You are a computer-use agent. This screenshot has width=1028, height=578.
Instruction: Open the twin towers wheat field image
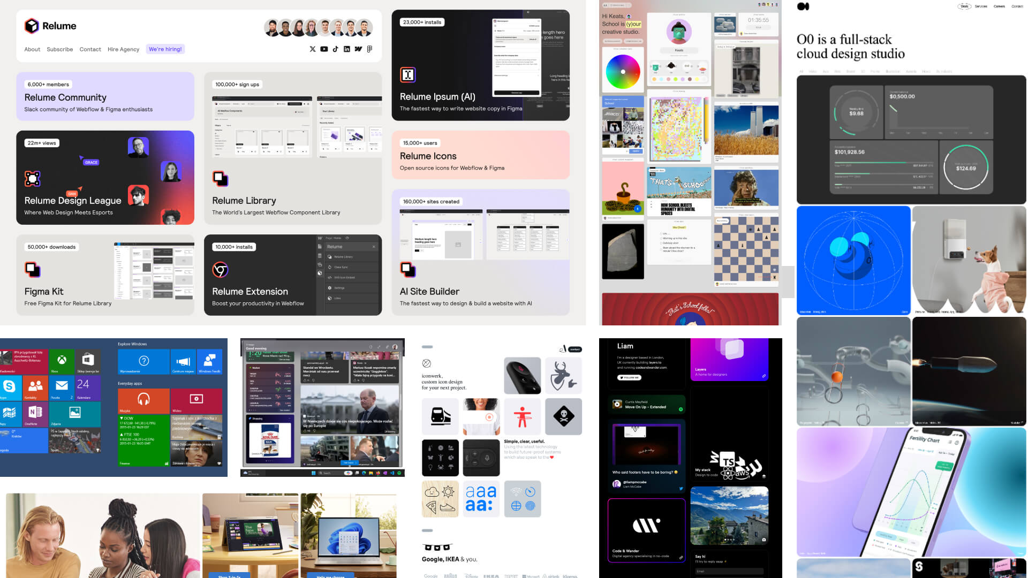(746, 130)
